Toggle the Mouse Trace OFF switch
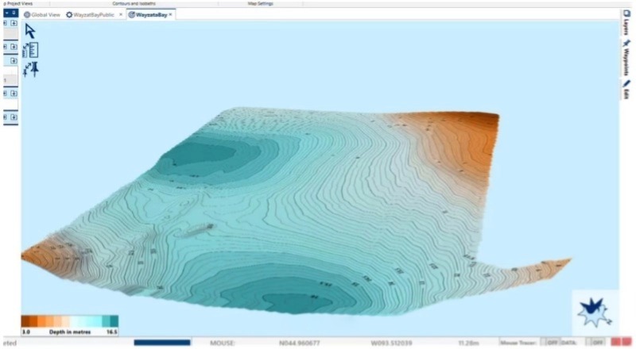The height and width of the screenshot is (349, 636). pos(550,343)
